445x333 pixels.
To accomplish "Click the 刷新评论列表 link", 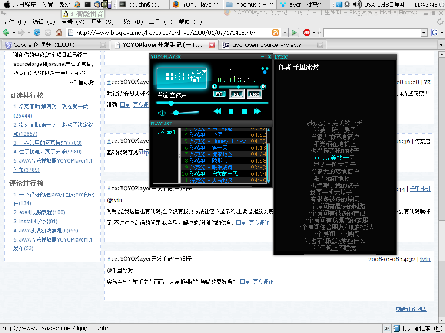I will click(x=411, y=309).
